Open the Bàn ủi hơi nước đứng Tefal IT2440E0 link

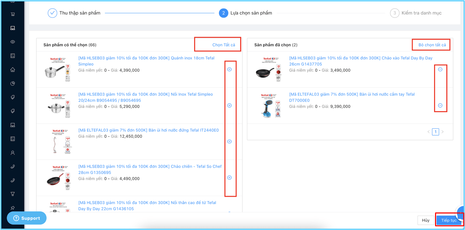coord(148,130)
